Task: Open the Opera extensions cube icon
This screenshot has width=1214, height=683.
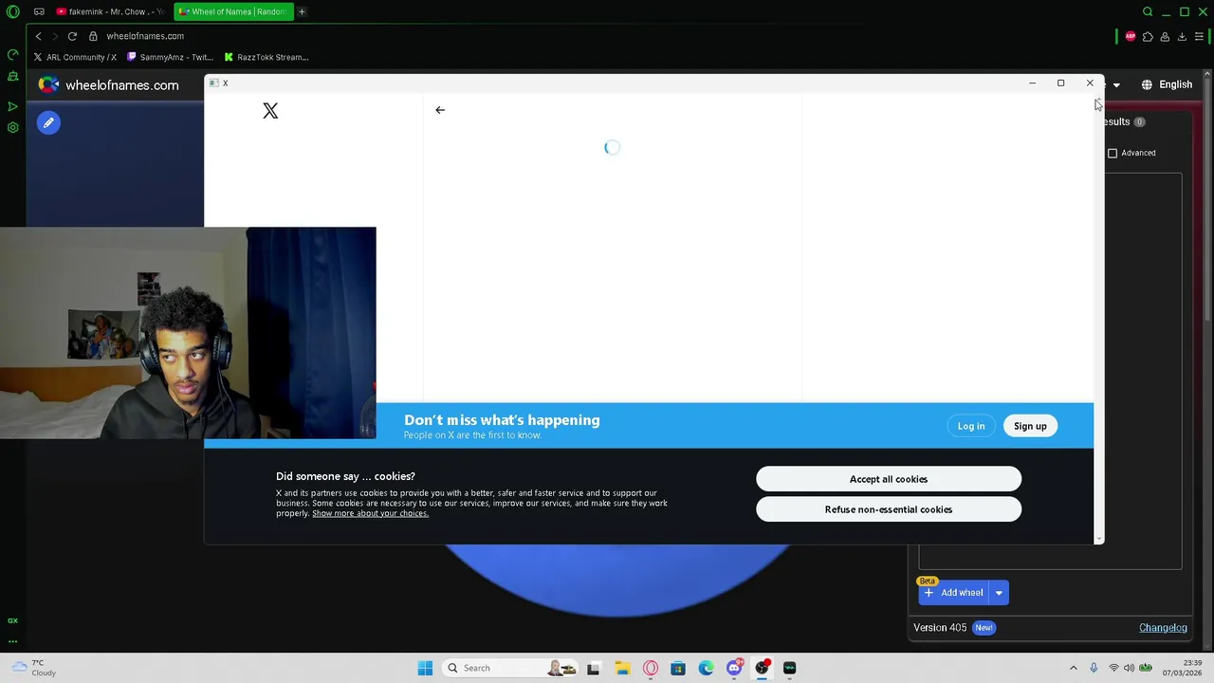Action: [x=1148, y=36]
